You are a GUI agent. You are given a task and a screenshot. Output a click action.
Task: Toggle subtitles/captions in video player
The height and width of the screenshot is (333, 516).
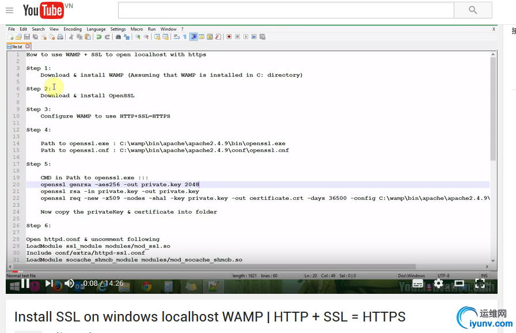pyautogui.click(x=418, y=283)
